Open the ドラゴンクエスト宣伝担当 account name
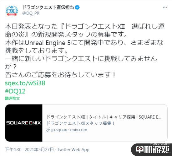This screenshot has height=156, width=172. pos(48,7)
